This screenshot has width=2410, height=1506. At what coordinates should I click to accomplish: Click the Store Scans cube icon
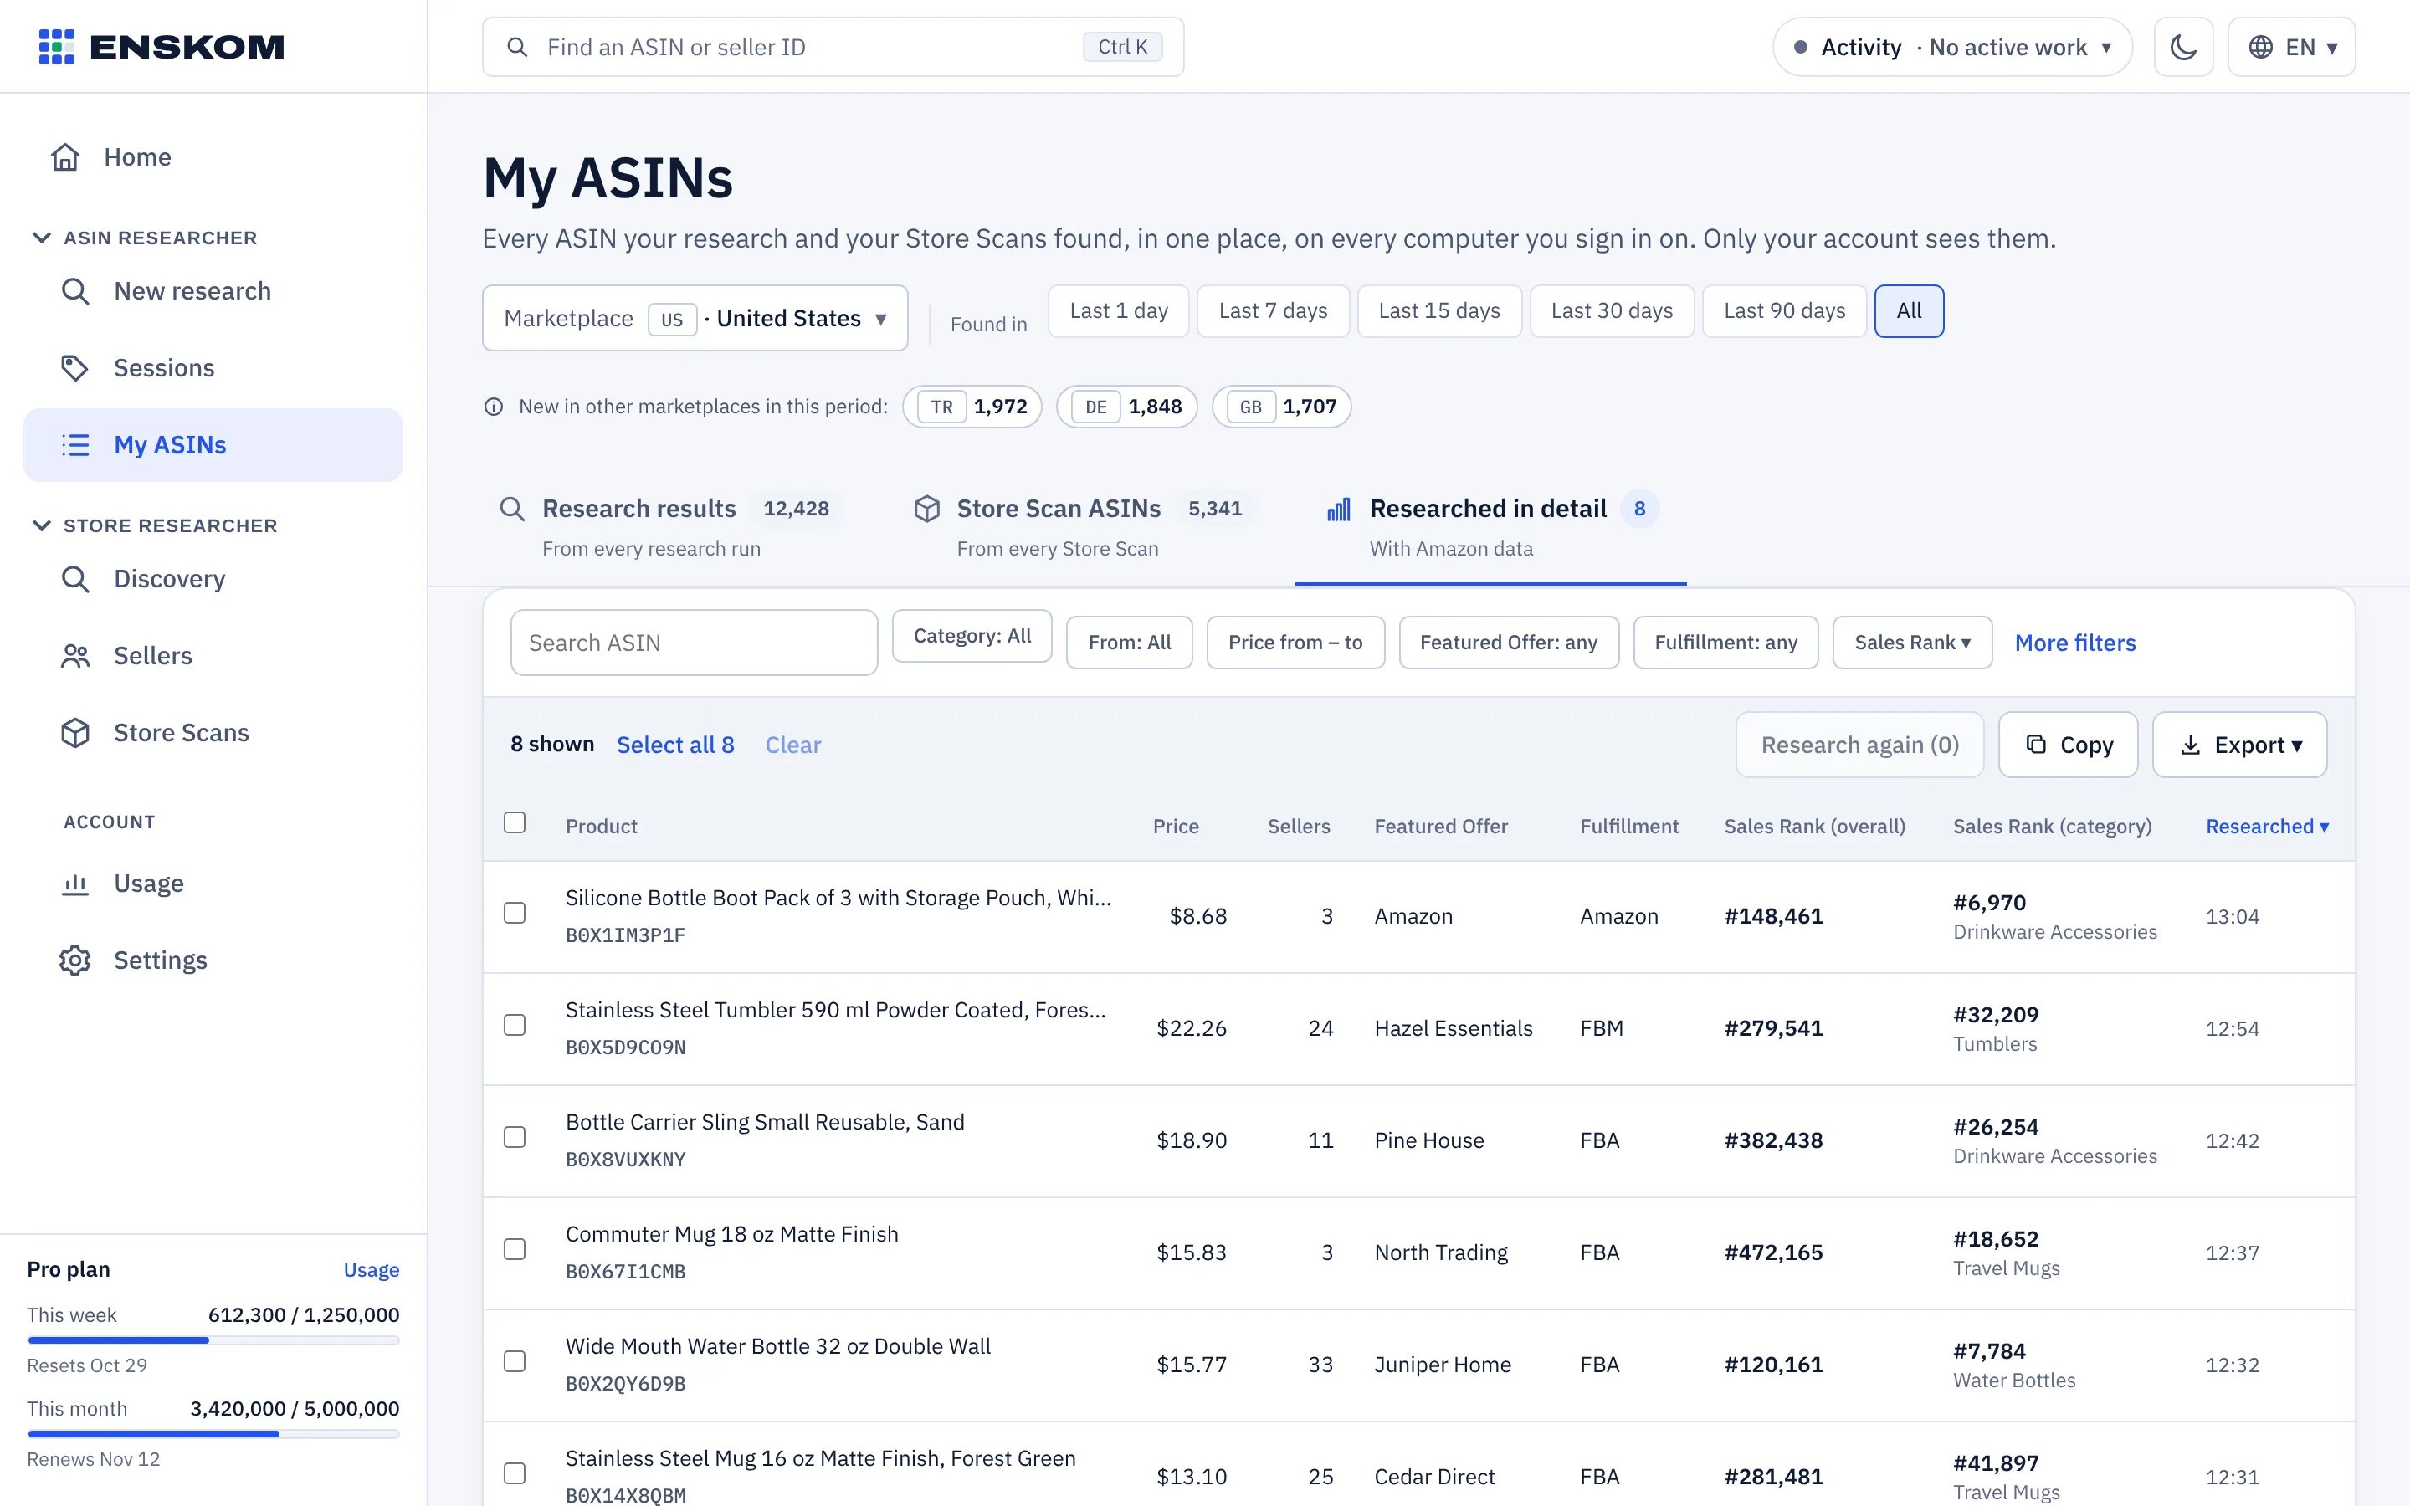[x=74, y=733]
